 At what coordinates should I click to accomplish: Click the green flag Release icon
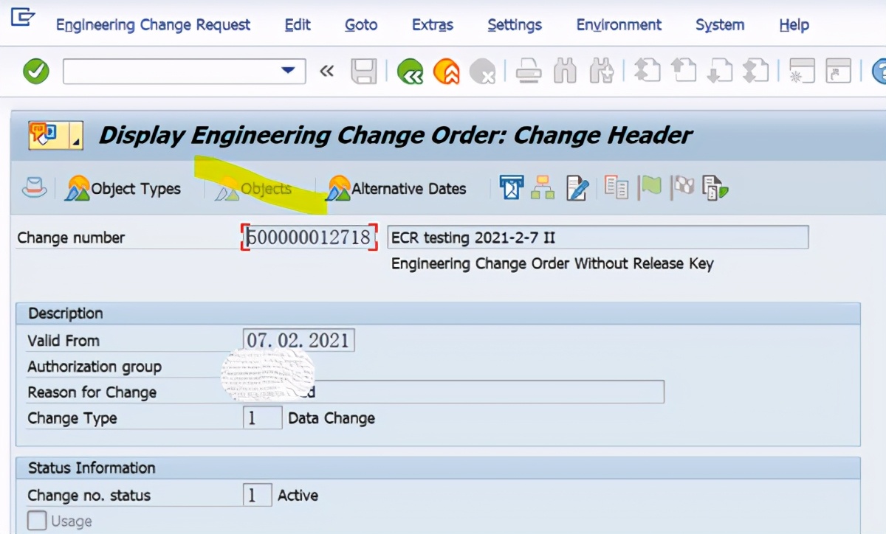pos(650,188)
